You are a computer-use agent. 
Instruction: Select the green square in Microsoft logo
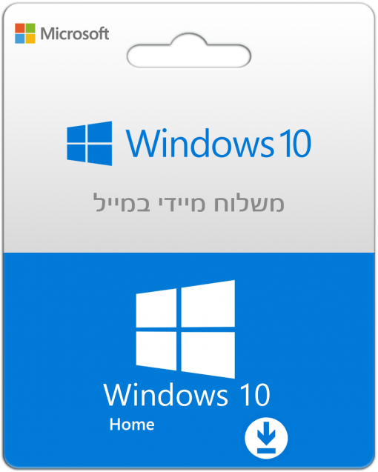click(x=30, y=28)
